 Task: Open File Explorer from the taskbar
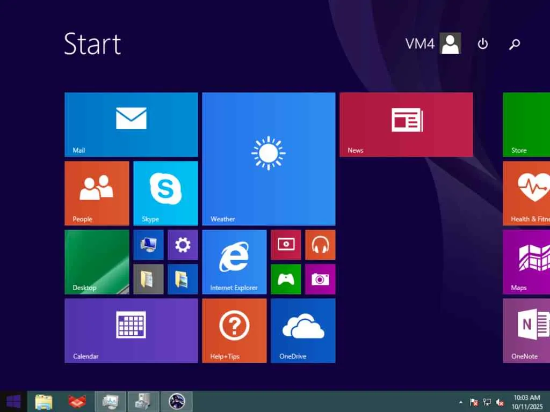click(x=44, y=401)
